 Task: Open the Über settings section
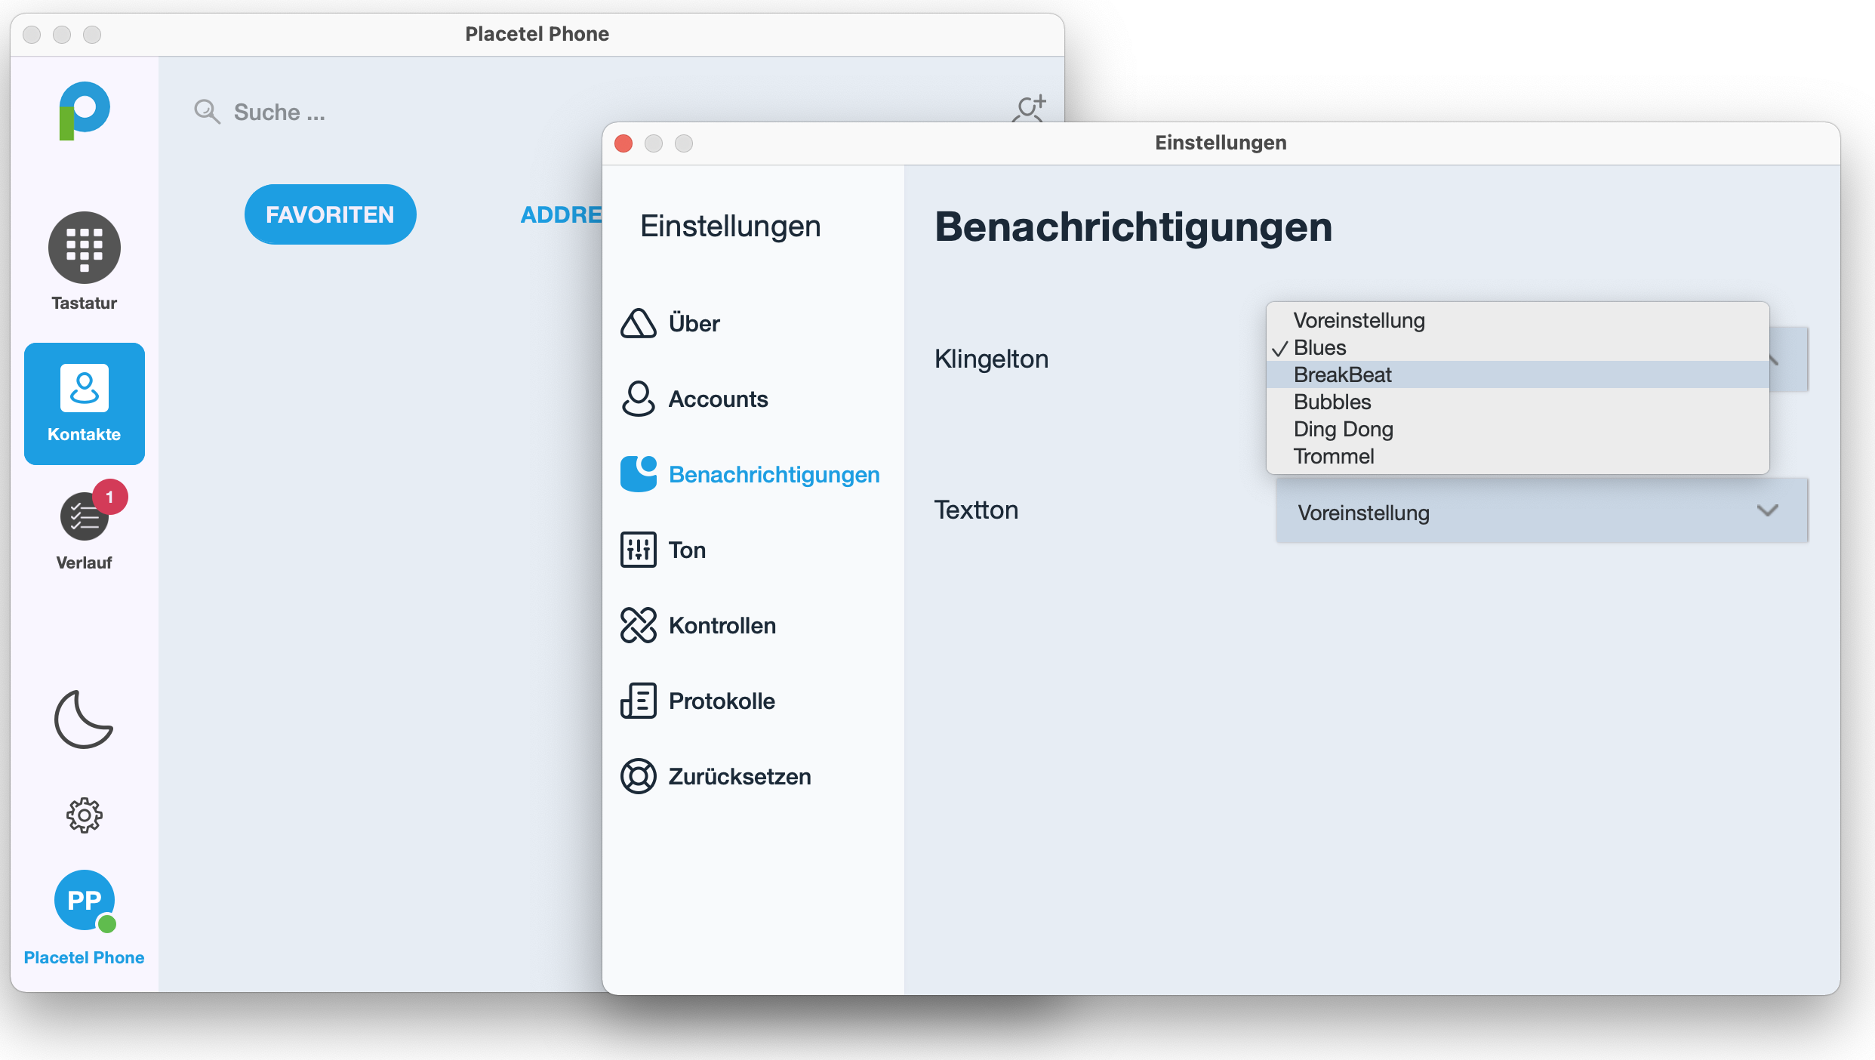tap(693, 323)
